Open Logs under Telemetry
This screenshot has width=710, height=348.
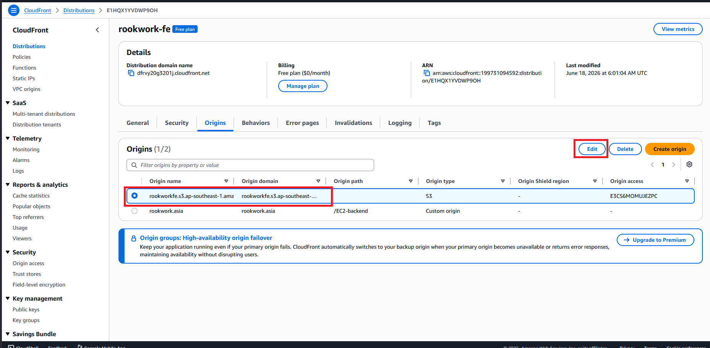[18, 171]
